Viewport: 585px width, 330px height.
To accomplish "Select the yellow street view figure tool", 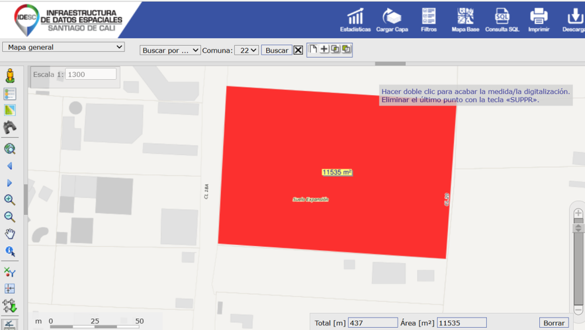I will [10, 75].
